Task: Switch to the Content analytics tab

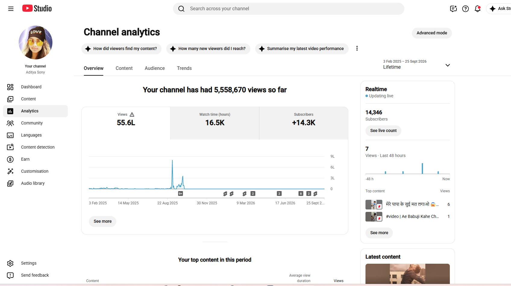Action: (124, 68)
